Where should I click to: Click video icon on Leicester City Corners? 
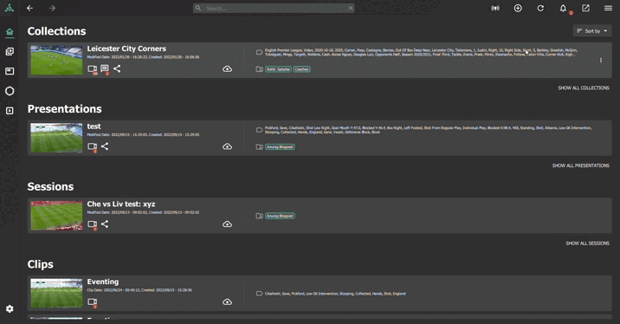tap(92, 69)
